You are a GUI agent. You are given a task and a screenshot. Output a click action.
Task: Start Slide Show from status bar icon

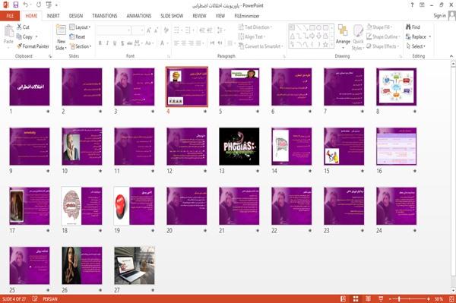click(x=381, y=299)
